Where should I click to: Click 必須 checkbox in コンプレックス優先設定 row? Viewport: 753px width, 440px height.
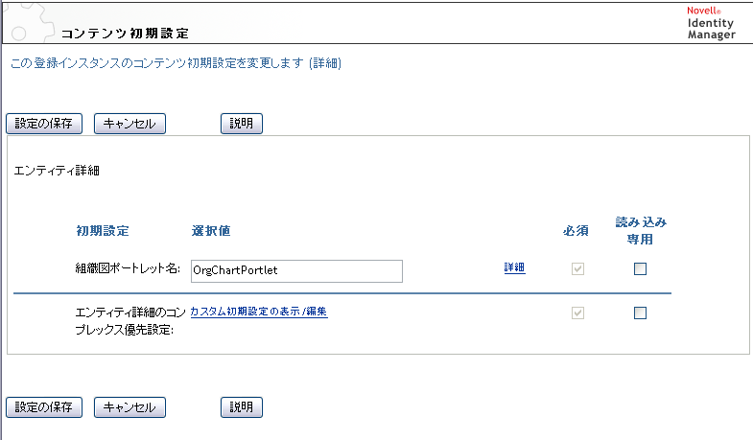577,313
